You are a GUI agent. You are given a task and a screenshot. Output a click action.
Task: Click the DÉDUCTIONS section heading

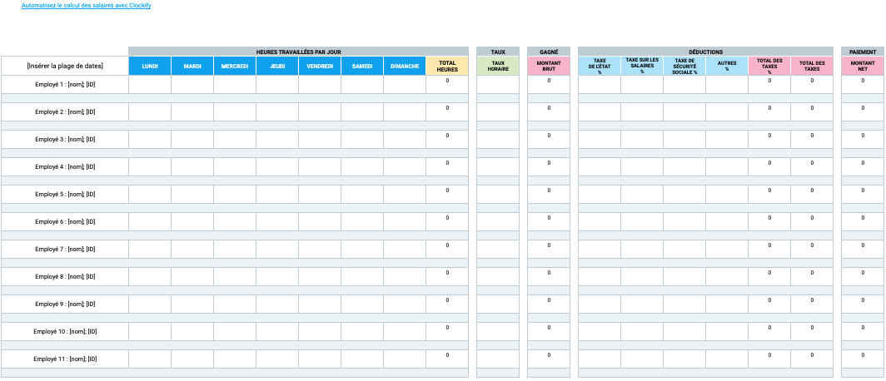pyautogui.click(x=706, y=52)
